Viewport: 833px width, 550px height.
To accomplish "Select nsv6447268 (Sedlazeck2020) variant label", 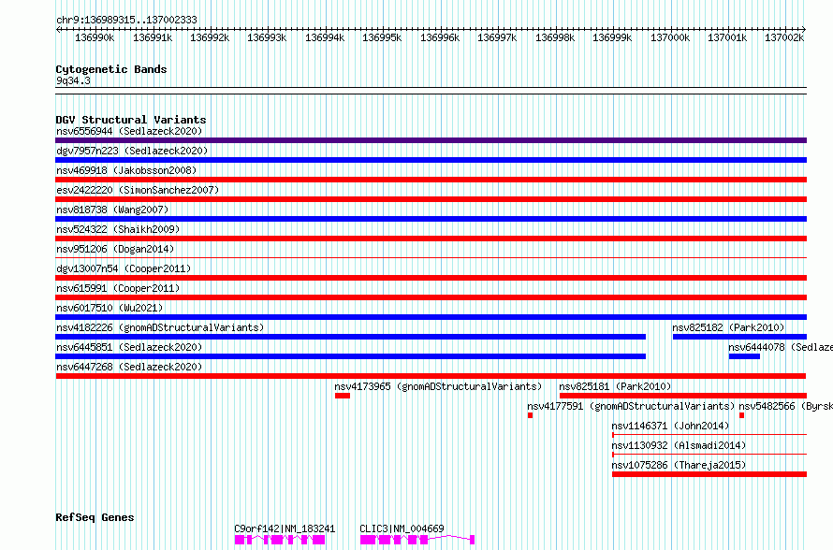I will [129, 367].
